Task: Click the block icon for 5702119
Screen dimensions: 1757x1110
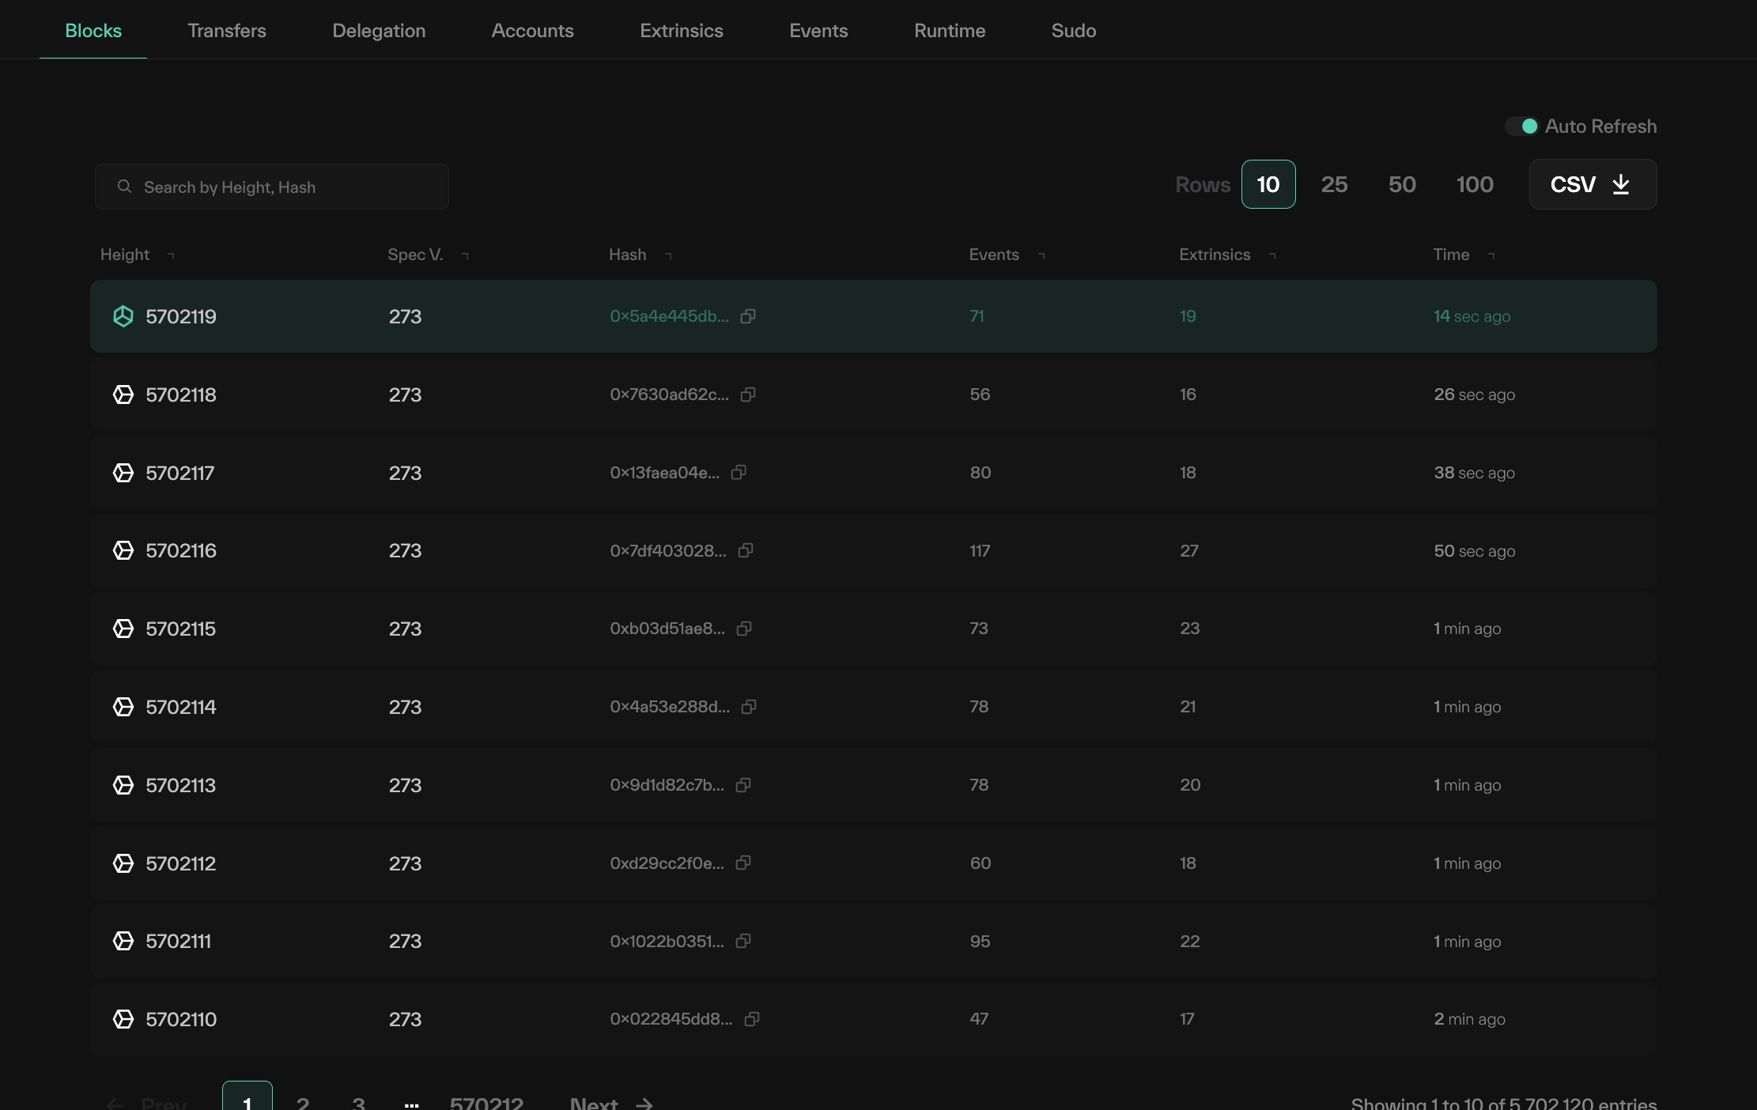Action: [123, 316]
